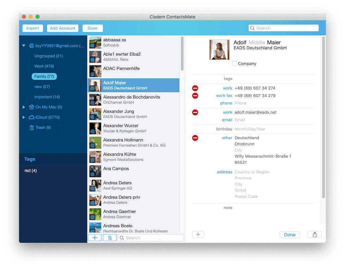
Task: Click the contact list scrollbar
Action: click(x=182, y=53)
